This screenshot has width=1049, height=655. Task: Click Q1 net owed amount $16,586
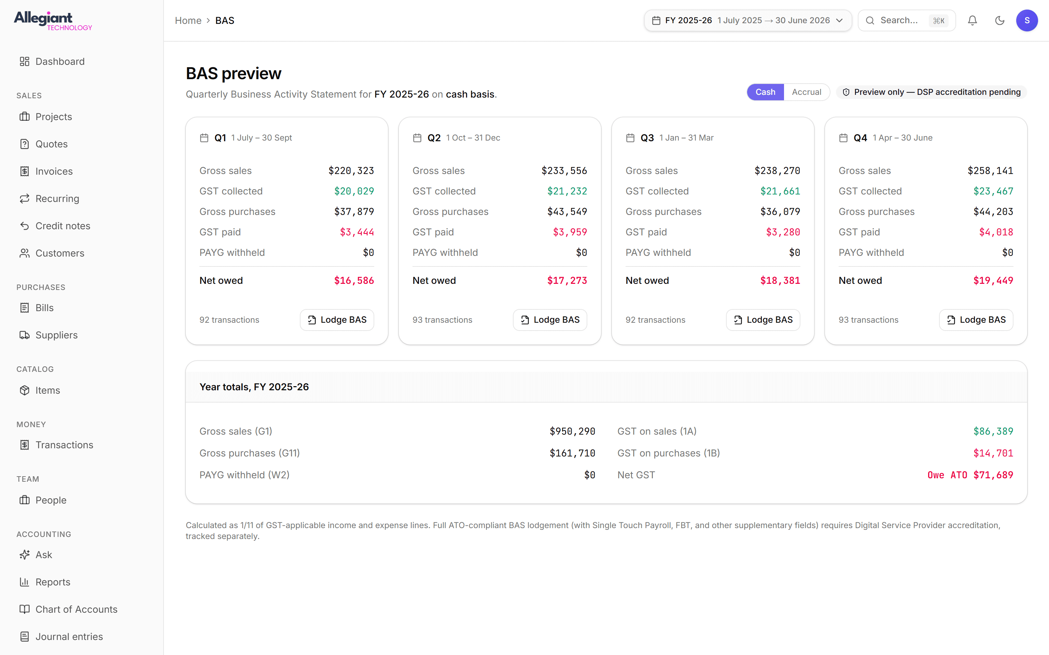[x=354, y=281]
